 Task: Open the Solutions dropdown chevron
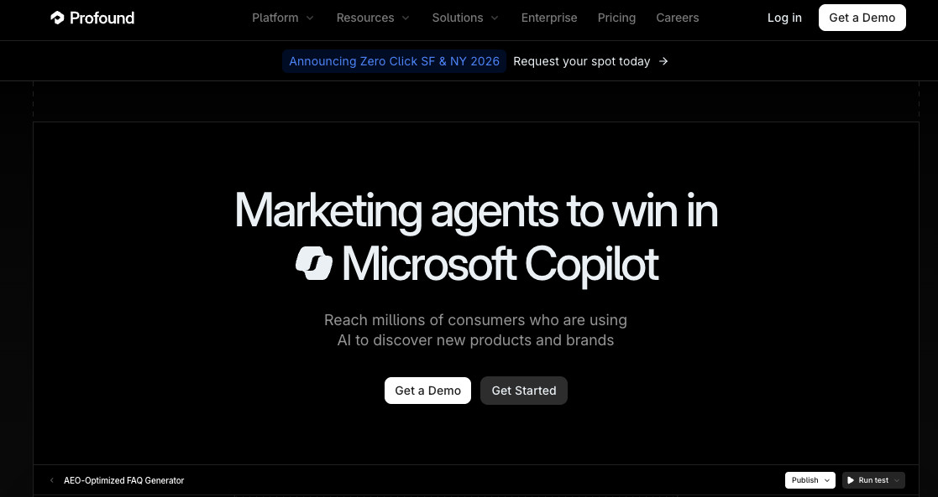[x=495, y=18]
